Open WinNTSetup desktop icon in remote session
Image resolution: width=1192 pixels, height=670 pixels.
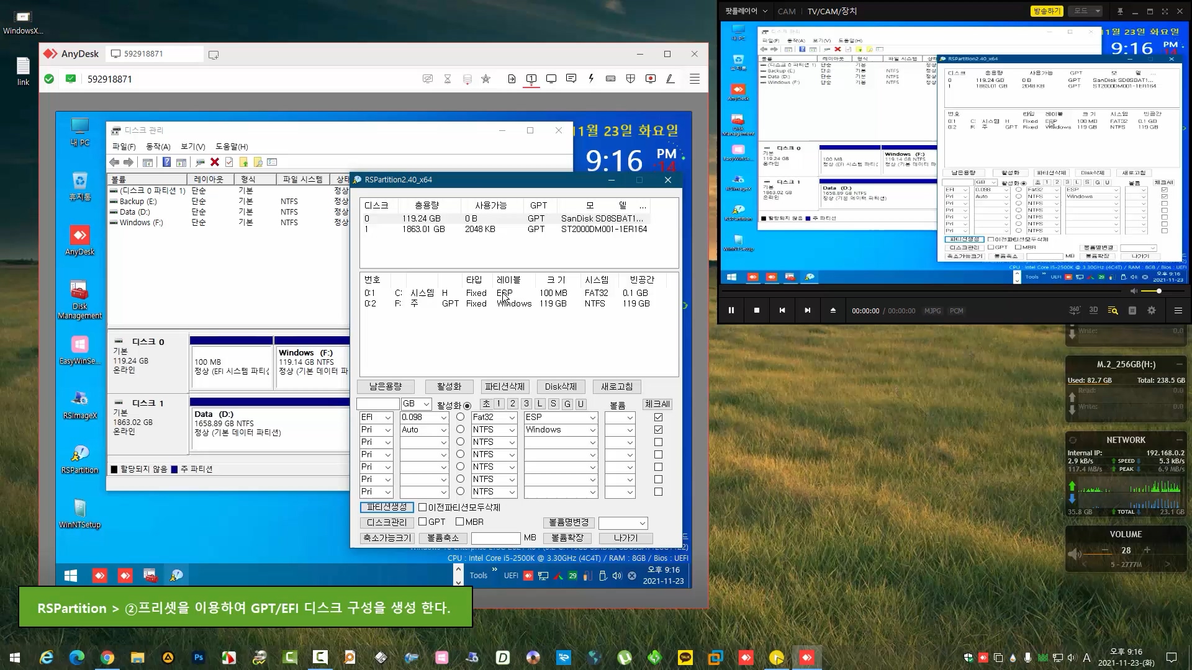(x=79, y=514)
